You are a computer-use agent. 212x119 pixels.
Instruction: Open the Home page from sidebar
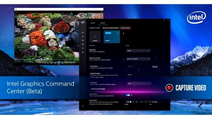click(82, 32)
